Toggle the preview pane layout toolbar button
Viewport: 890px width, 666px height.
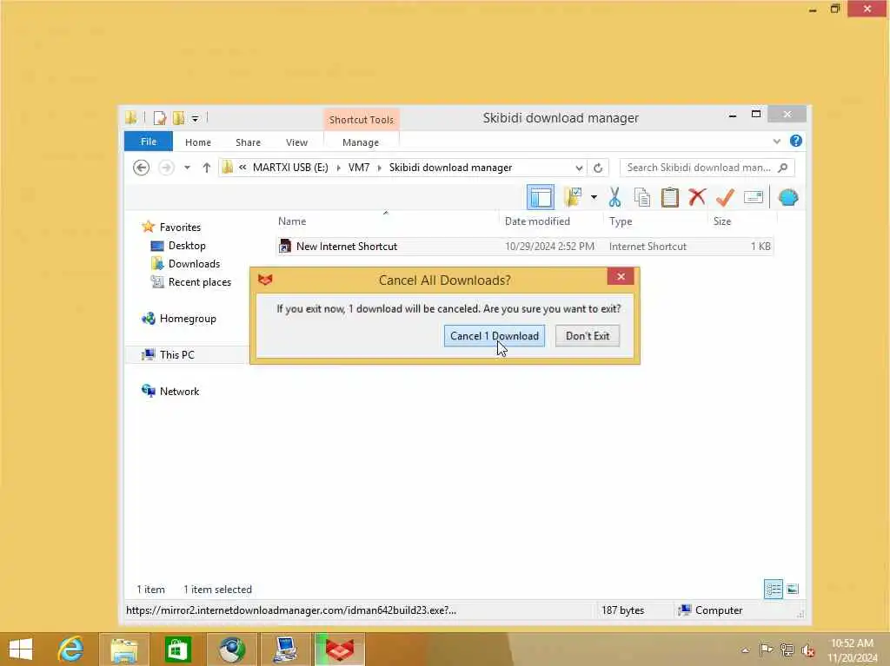tap(541, 197)
